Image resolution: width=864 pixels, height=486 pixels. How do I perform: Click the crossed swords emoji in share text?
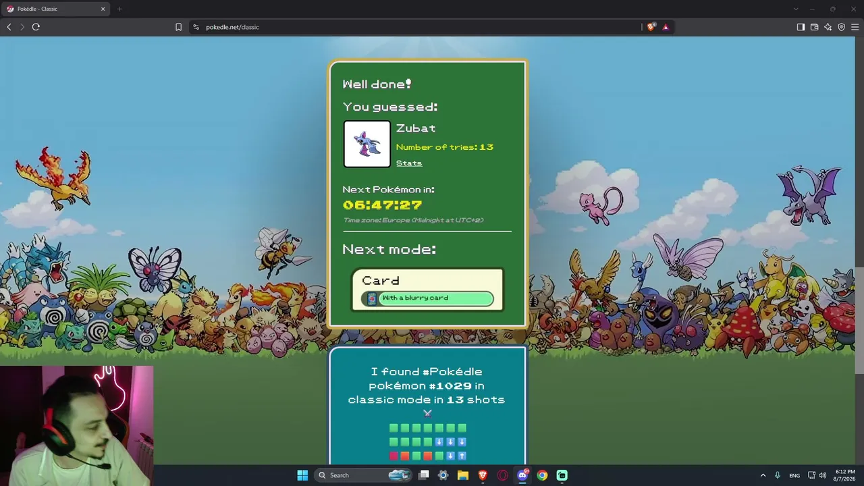(427, 413)
